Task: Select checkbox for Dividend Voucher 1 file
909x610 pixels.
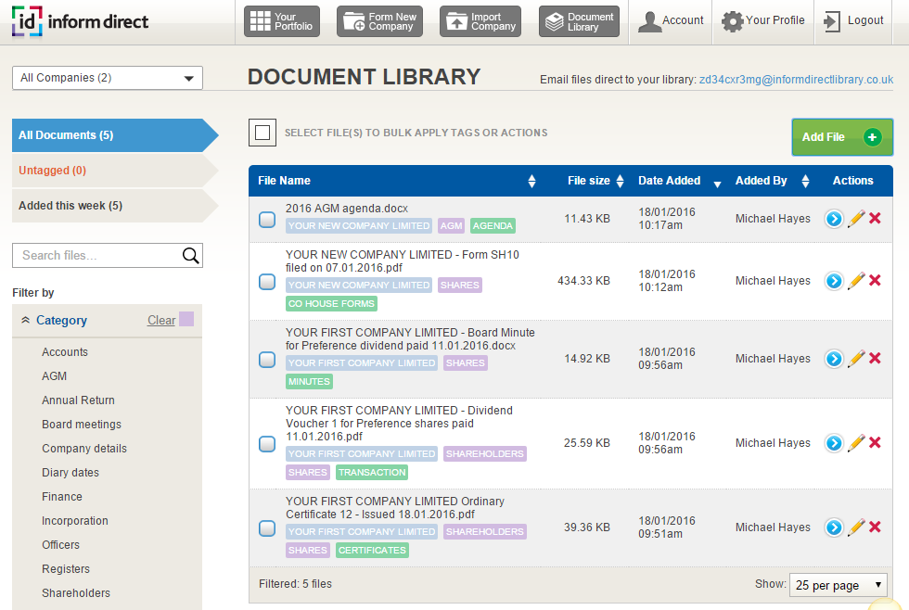Action: point(267,444)
